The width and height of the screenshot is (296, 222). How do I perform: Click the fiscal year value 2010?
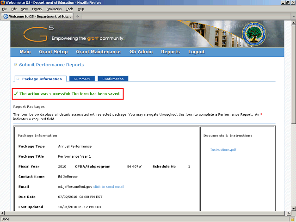pos(62,166)
